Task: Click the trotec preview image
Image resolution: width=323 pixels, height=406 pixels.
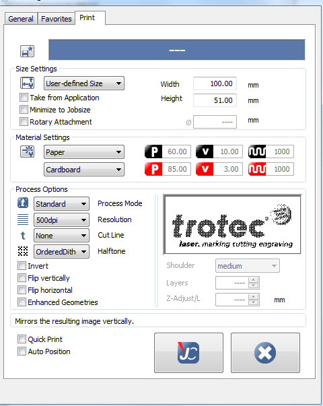Action: tap(232, 224)
